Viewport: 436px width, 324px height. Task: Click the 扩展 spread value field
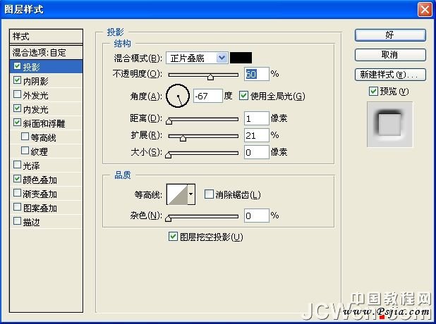click(257, 135)
